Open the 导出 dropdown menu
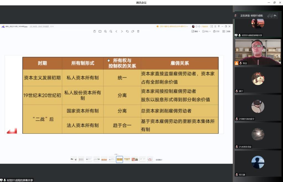Viewport: 283px width, 182px height. click(206, 31)
